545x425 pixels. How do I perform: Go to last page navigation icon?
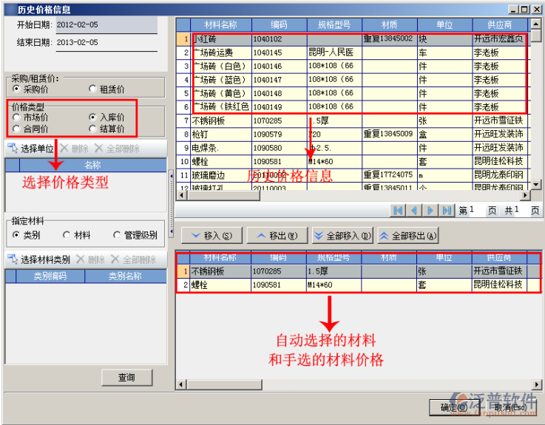[x=447, y=211]
